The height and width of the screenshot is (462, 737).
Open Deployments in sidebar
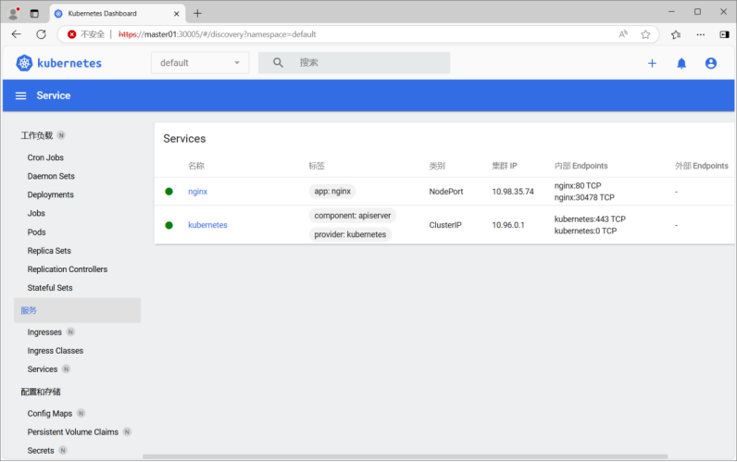(x=50, y=194)
